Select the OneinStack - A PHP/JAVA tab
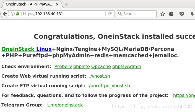This screenshot has width=195, height=112. pos(30,4)
